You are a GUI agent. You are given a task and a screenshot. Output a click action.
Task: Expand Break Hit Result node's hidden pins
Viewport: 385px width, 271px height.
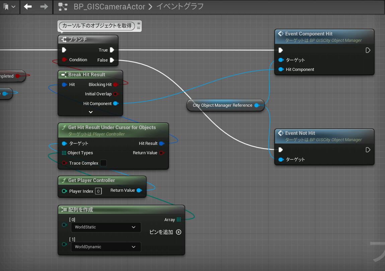click(x=90, y=112)
